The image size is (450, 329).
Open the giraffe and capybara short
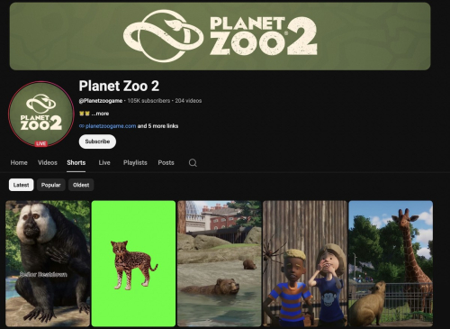pos(391,263)
